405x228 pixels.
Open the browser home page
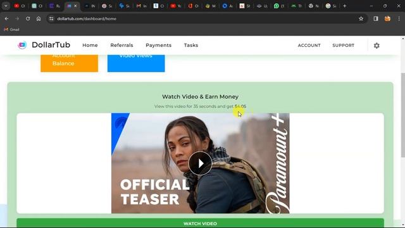tap(39, 18)
